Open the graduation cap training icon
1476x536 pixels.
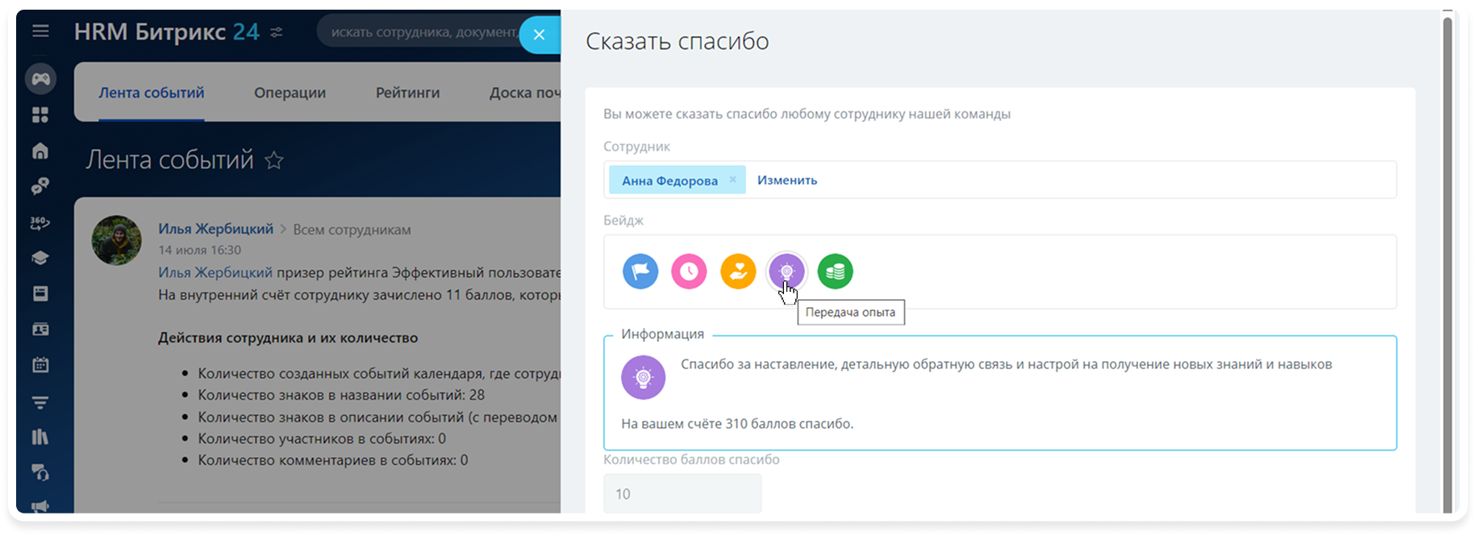point(40,258)
